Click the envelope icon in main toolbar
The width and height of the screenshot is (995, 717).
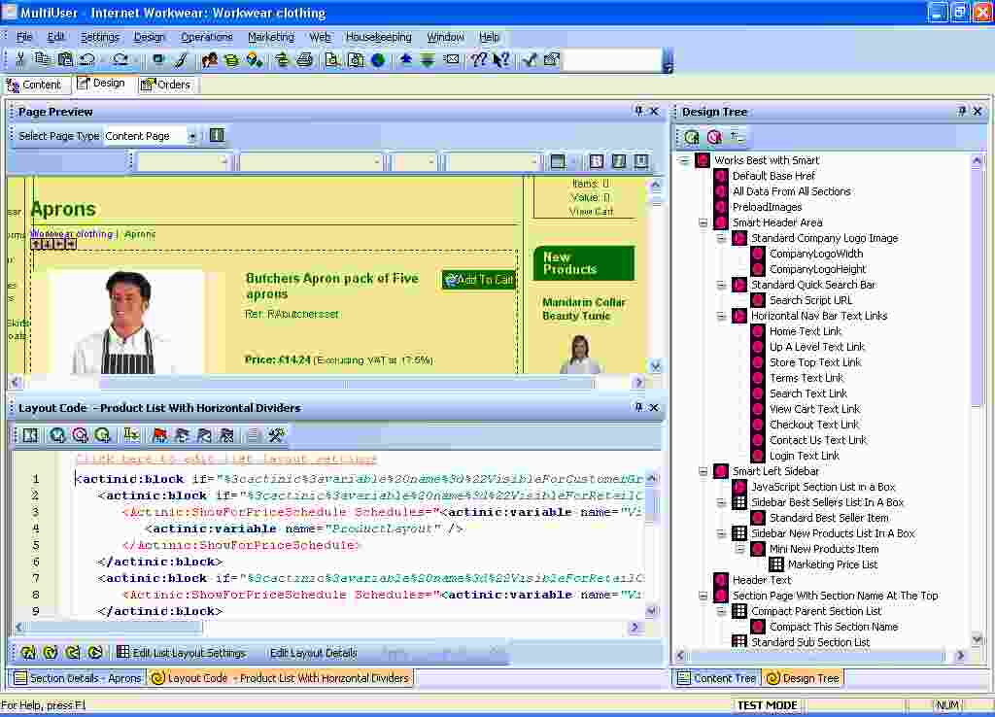point(451,59)
